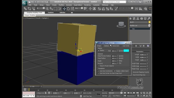Click the Use Pivot Point Center icon
The image size is (174, 98).
pyautogui.click(x=85, y=8)
